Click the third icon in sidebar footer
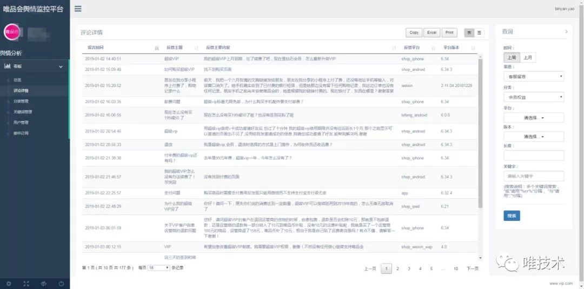The width and height of the screenshot is (584, 289). pyautogui.click(x=44, y=284)
